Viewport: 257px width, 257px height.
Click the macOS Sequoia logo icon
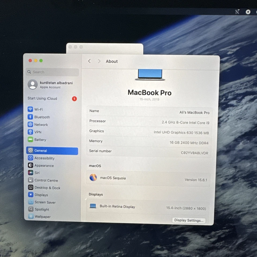click(x=93, y=177)
